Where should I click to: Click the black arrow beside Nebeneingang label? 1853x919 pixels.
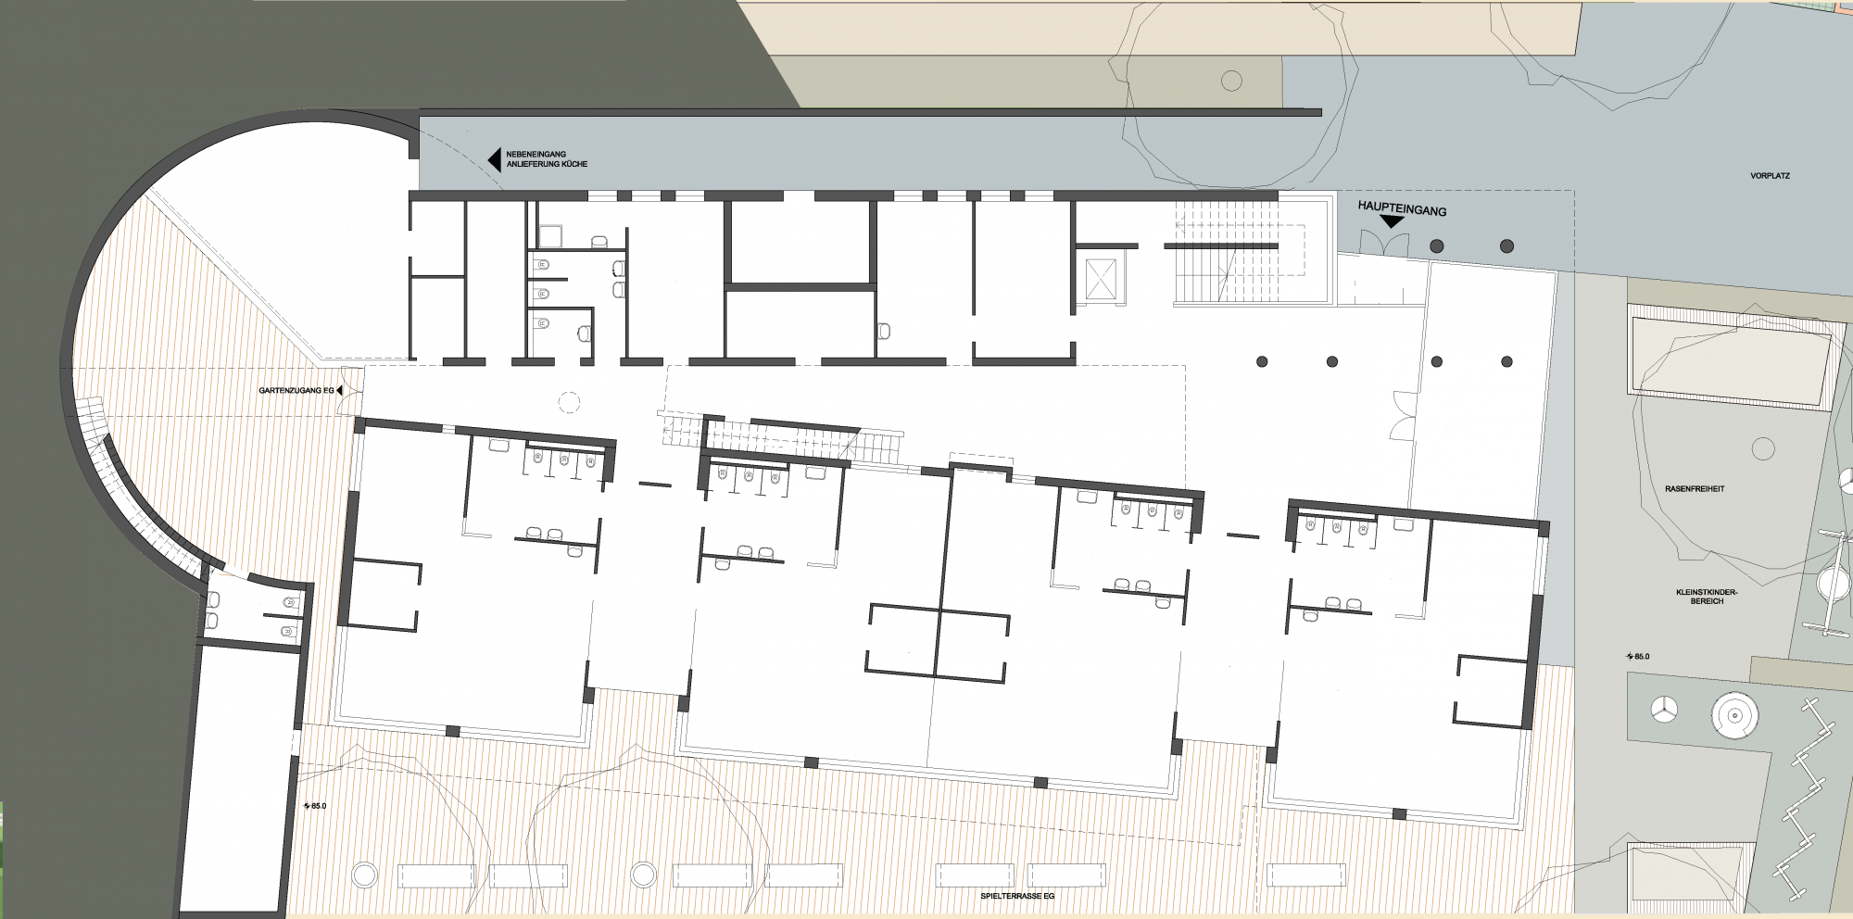(x=495, y=159)
